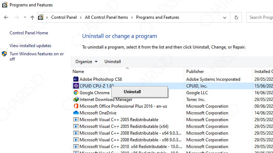Open the Organize dropdown menu

(x=86, y=62)
